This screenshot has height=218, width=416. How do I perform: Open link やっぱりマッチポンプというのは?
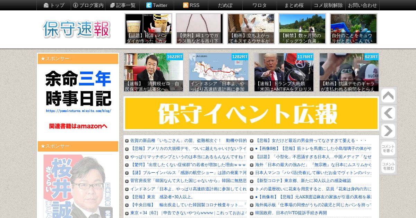[188, 157]
